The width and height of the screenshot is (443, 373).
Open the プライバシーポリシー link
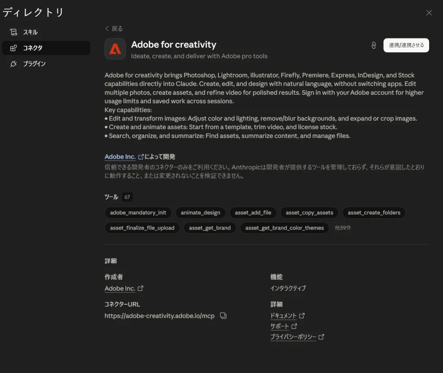tap(293, 337)
